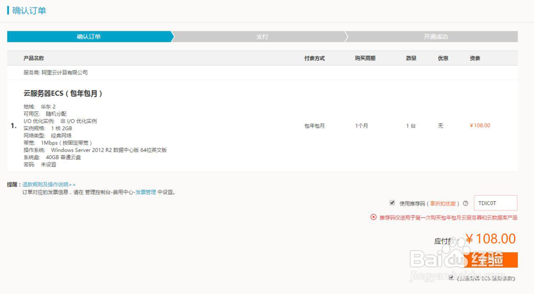This screenshot has height=294, width=534.
Task: Click the ¥108.00 total payable amount
Action: 491,239
